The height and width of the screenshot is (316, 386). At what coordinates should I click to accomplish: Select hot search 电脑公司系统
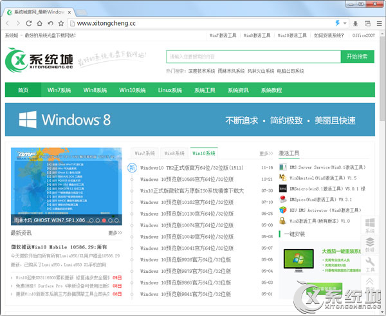point(290,71)
